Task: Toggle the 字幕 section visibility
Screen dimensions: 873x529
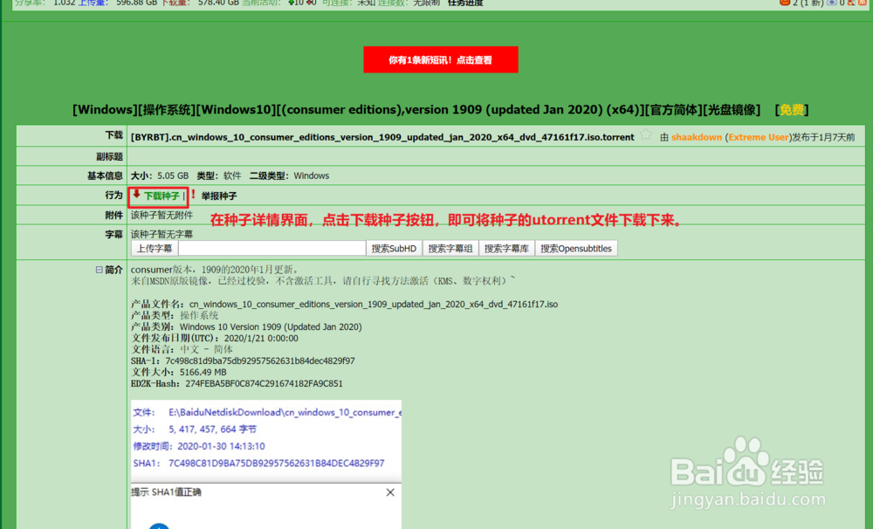Action: click(x=114, y=233)
